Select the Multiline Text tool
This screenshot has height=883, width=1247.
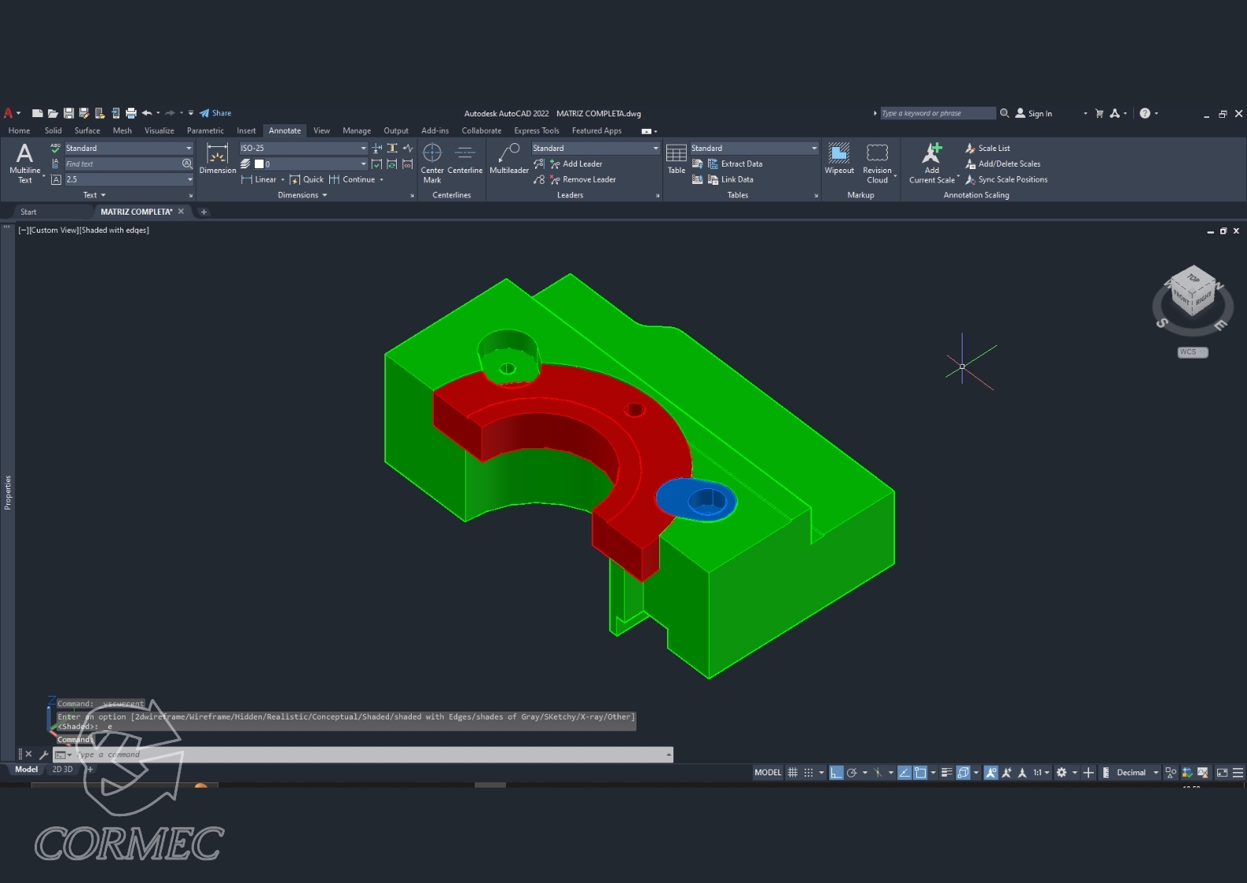point(24,164)
